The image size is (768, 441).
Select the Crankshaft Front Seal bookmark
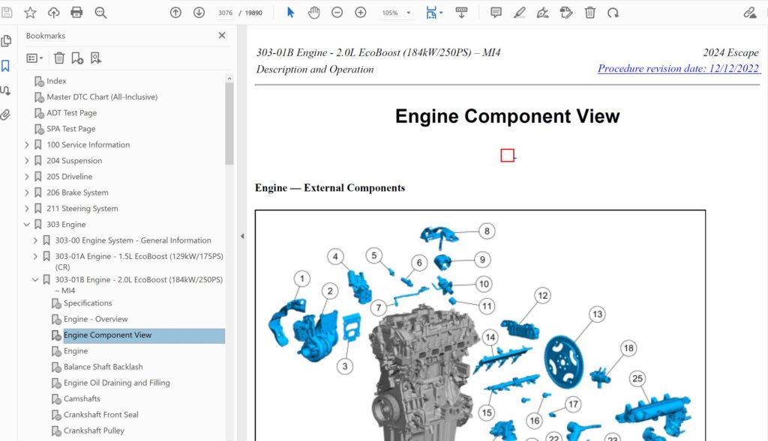coord(100,415)
